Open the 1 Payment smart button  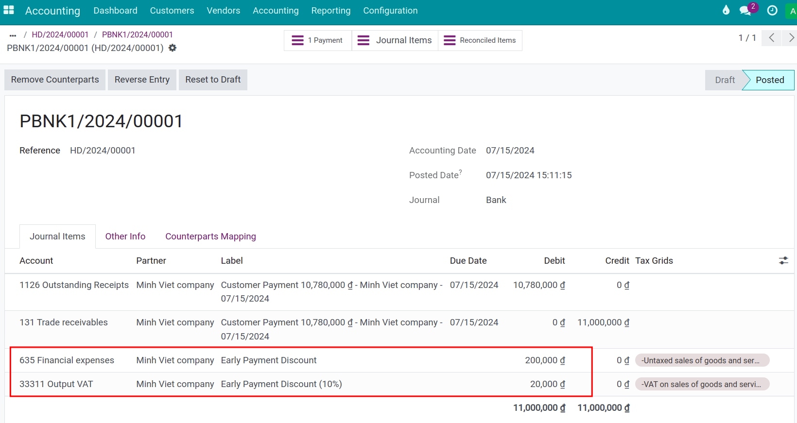(318, 40)
